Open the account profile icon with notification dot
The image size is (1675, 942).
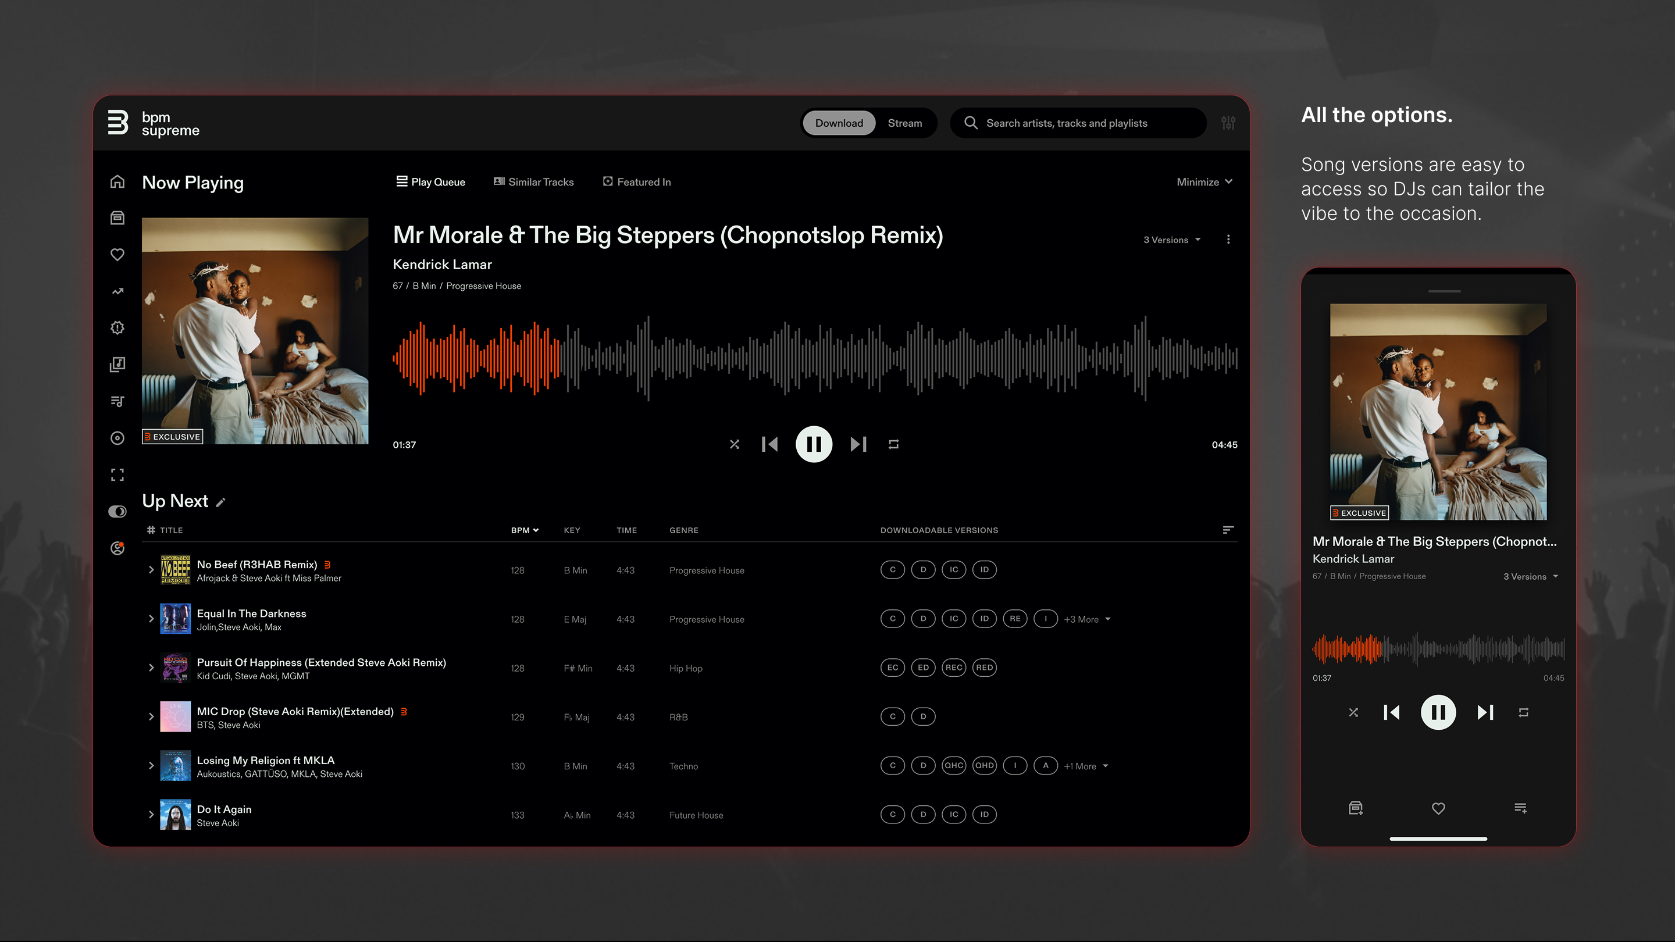point(117,548)
